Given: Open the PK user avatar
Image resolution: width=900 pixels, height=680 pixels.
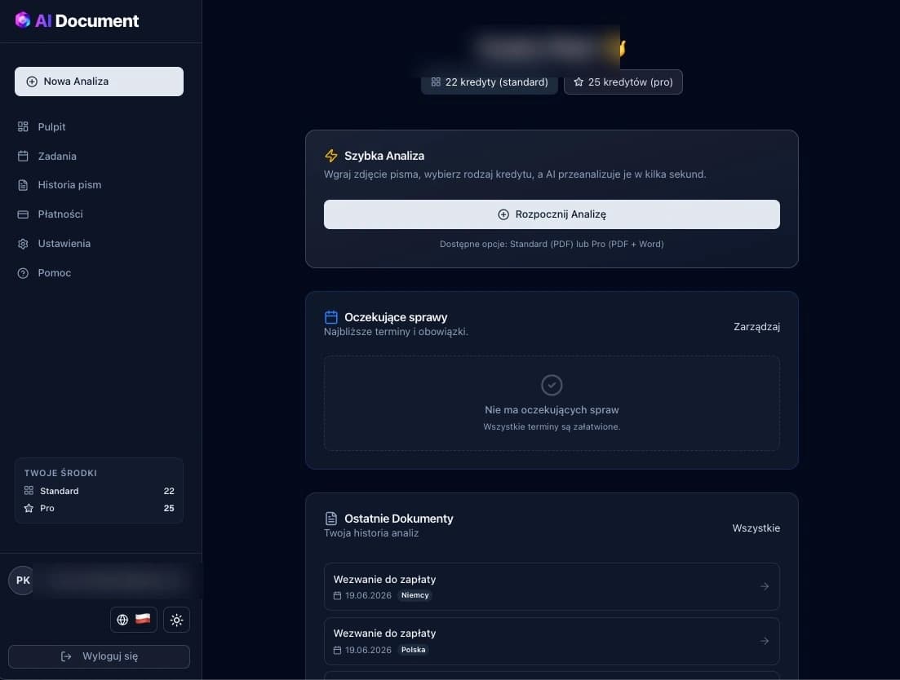Looking at the screenshot, I should click(22, 581).
